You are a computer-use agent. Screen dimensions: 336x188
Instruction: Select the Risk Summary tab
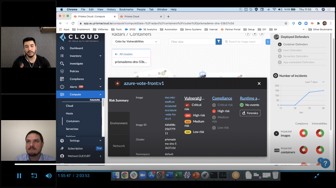point(119,100)
